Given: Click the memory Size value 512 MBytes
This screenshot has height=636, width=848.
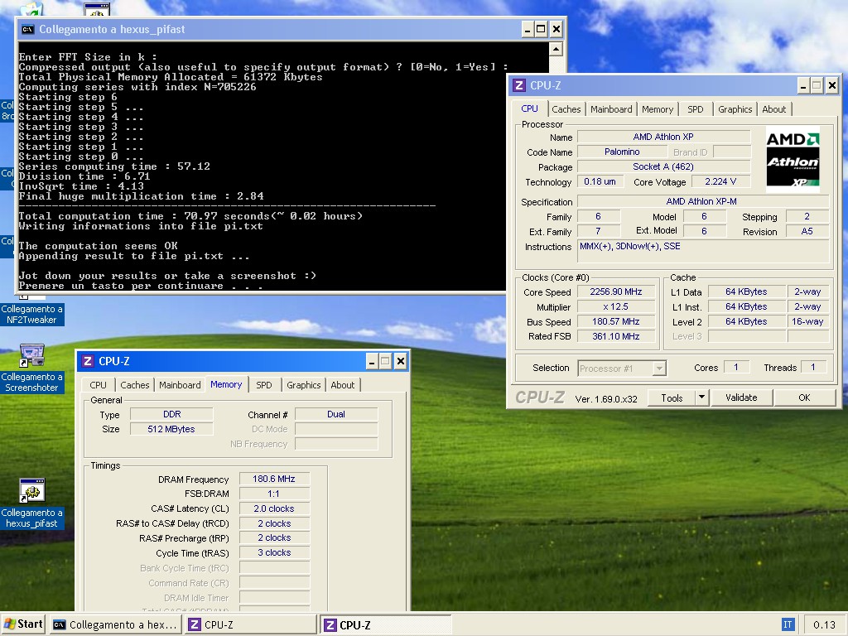Looking at the screenshot, I should point(171,429).
